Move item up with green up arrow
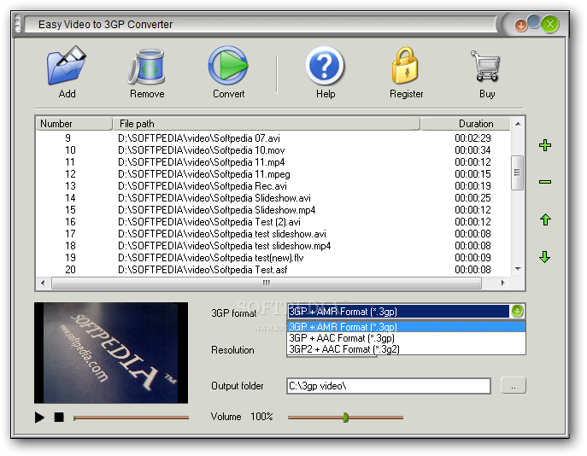The image size is (587, 456). [x=545, y=219]
